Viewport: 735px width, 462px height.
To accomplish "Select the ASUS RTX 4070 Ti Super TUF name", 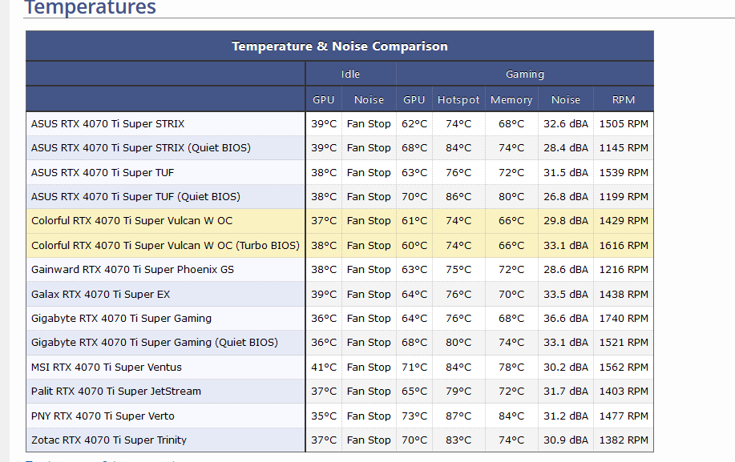I will [102, 173].
